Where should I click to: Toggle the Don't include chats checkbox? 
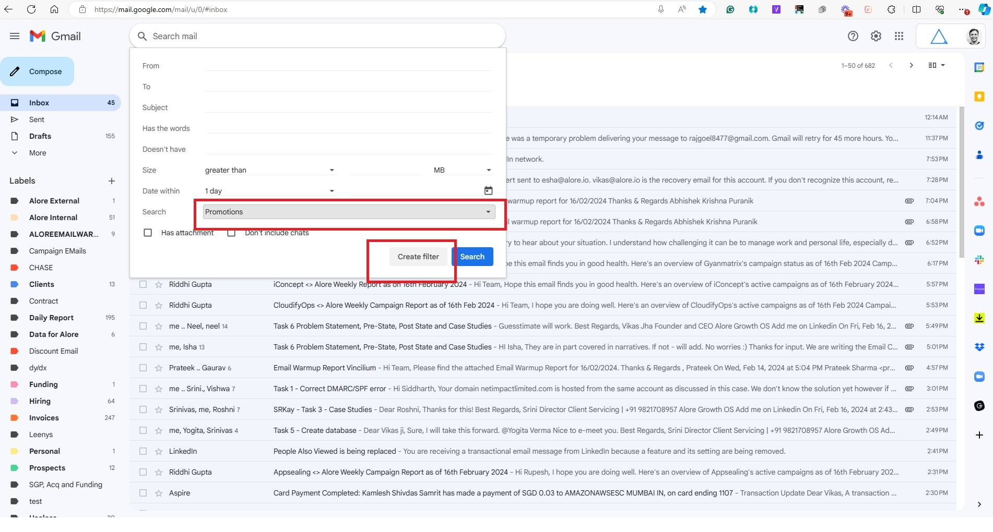pos(231,233)
